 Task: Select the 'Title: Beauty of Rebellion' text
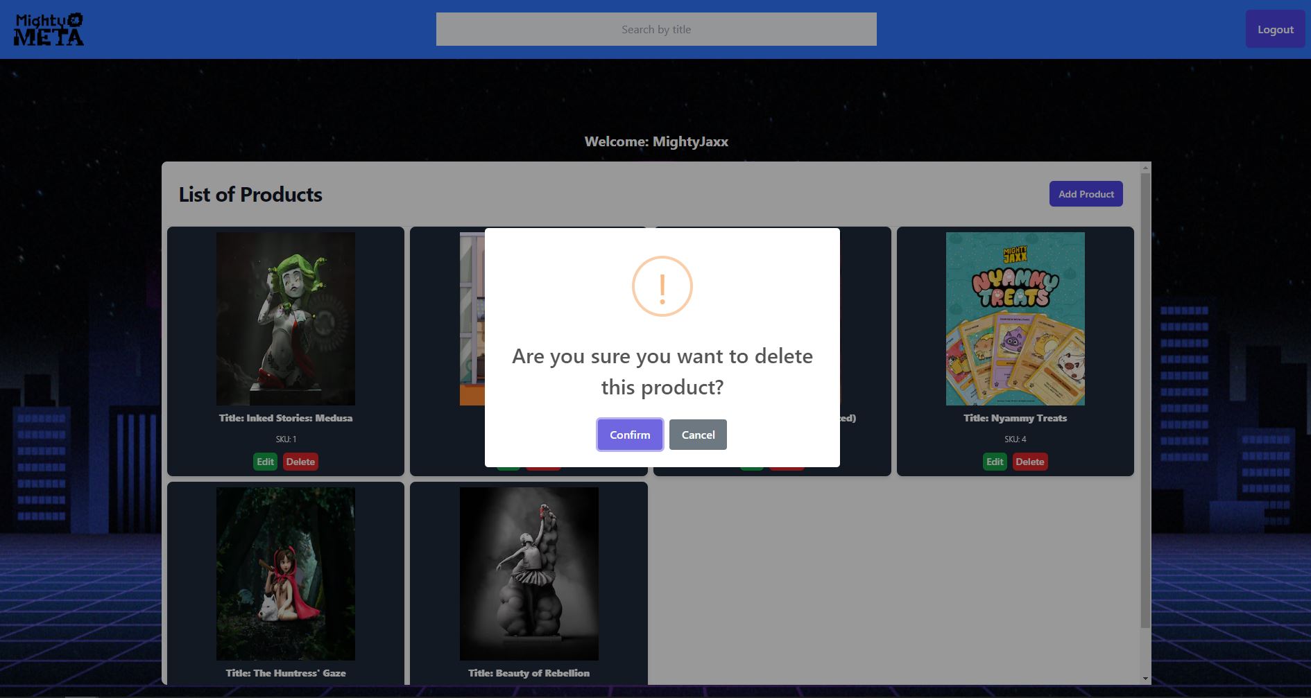[x=529, y=673]
